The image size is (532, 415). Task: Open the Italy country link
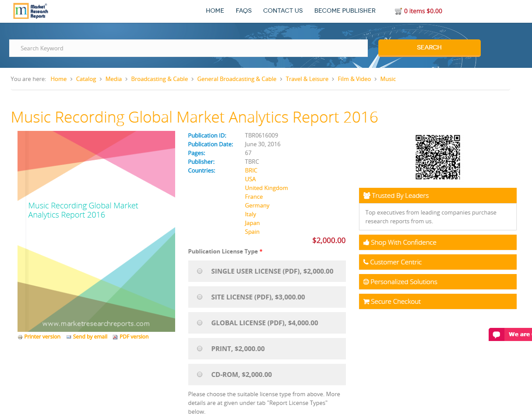(250, 215)
